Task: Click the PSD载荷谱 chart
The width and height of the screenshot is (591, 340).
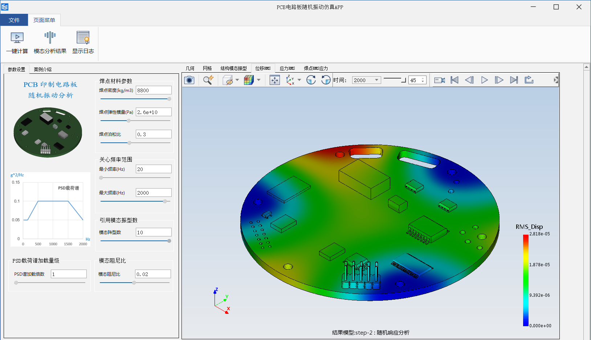Action: pyautogui.click(x=50, y=210)
